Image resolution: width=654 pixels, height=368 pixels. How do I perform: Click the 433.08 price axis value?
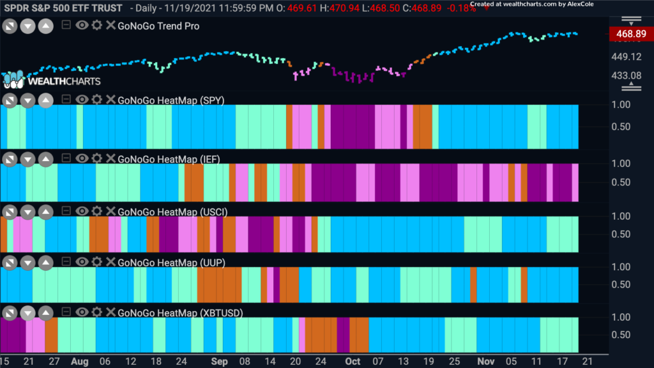click(x=626, y=75)
